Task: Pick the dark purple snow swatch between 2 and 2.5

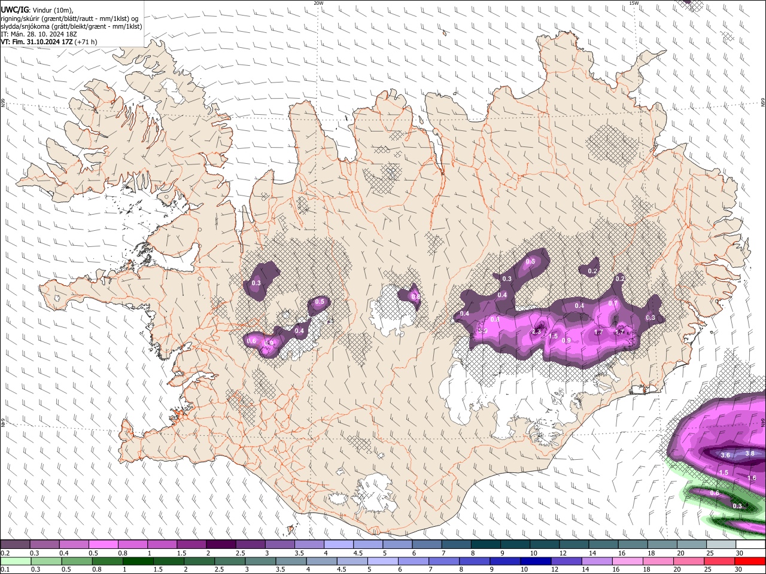Action: coord(221,545)
